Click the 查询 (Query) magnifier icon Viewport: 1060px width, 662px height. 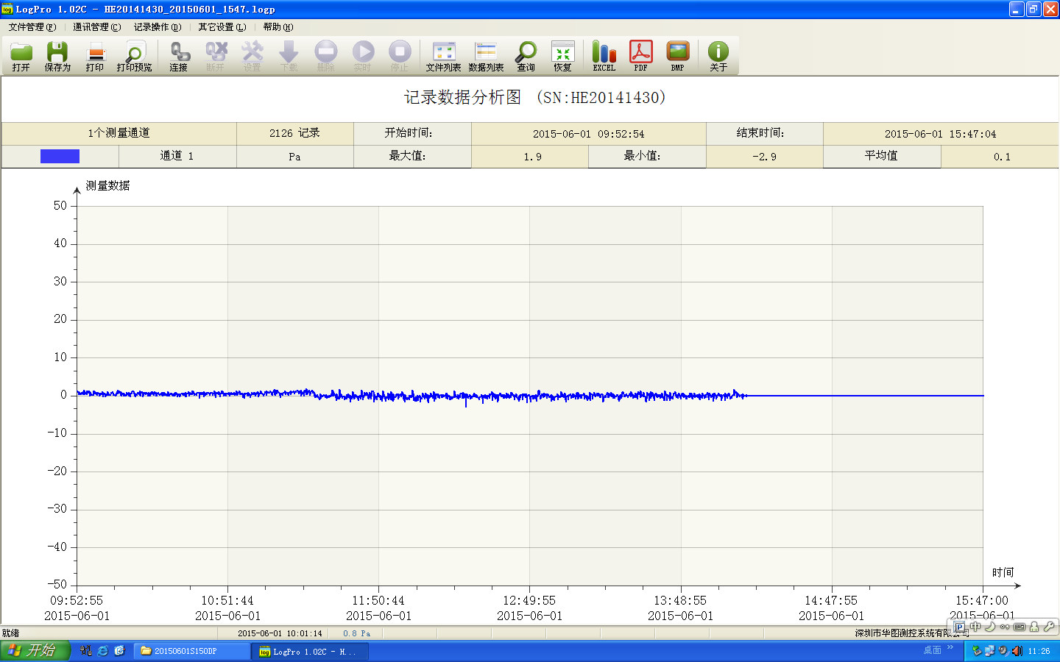[526, 56]
